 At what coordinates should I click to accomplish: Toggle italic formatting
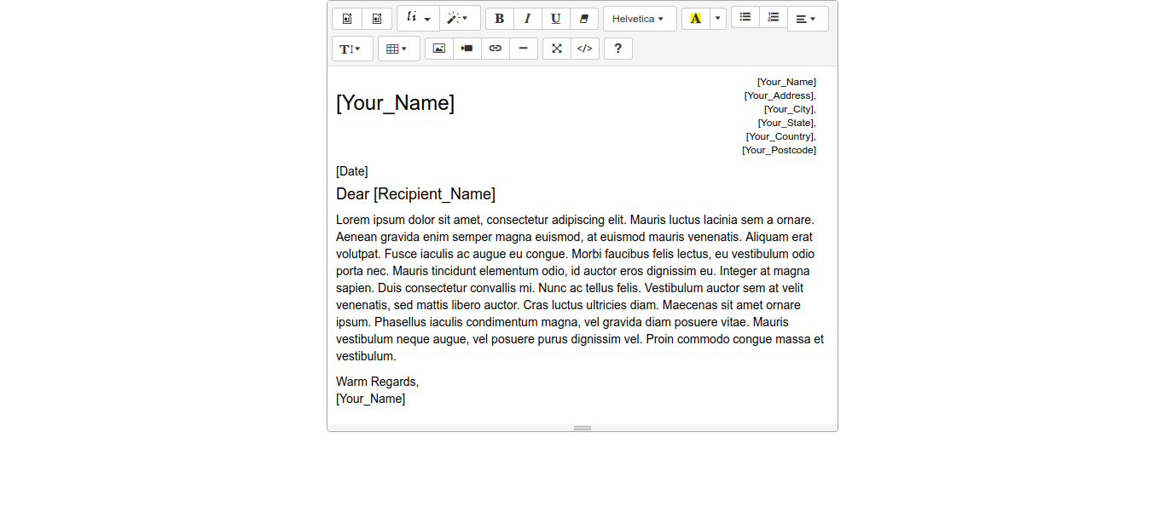point(528,19)
